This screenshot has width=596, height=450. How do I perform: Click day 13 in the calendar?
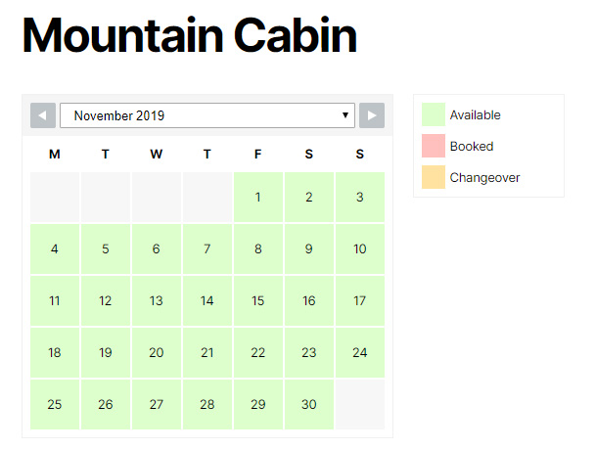click(x=157, y=301)
